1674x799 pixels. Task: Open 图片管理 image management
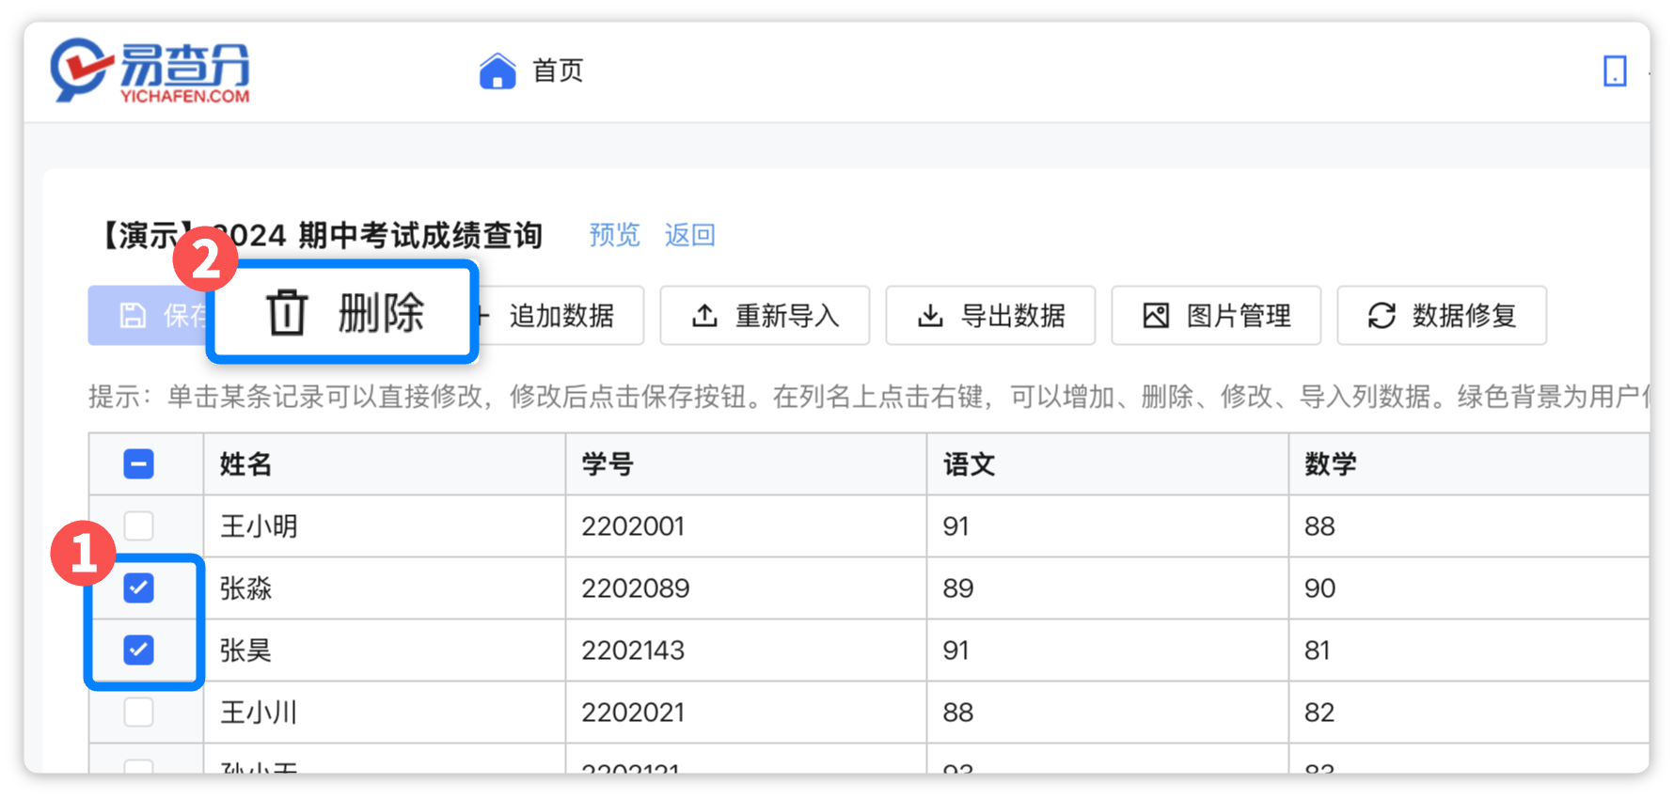pos(1216,316)
